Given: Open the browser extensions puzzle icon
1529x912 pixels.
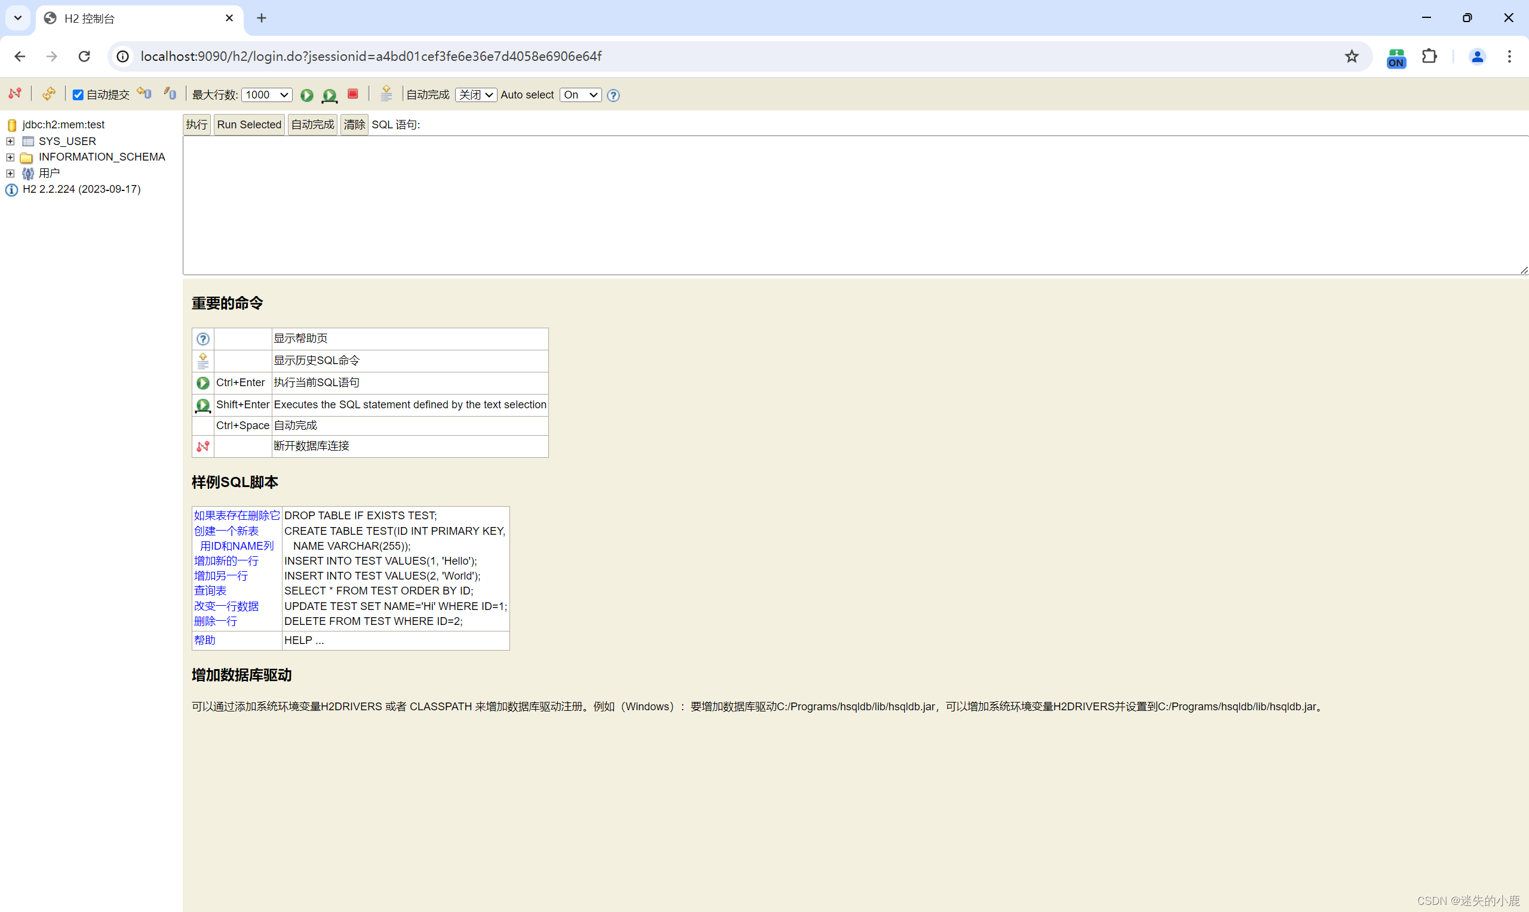Looking at the screenshot, I should 1429,57.
